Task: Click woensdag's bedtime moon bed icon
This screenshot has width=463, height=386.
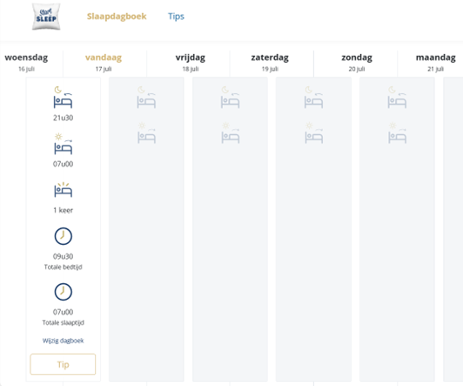Action: [63, 98]
